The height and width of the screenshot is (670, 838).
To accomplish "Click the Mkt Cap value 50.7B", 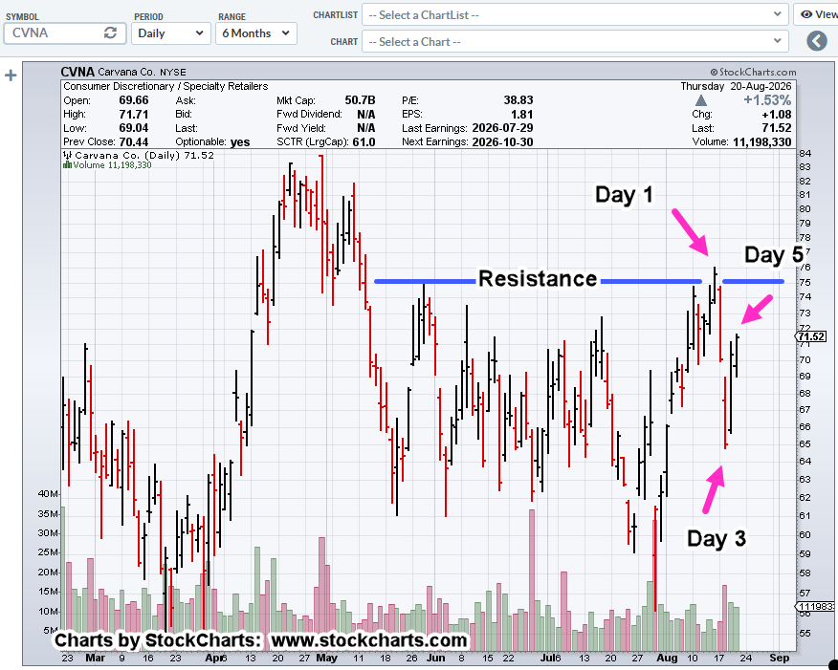I will tap(360, 100).
